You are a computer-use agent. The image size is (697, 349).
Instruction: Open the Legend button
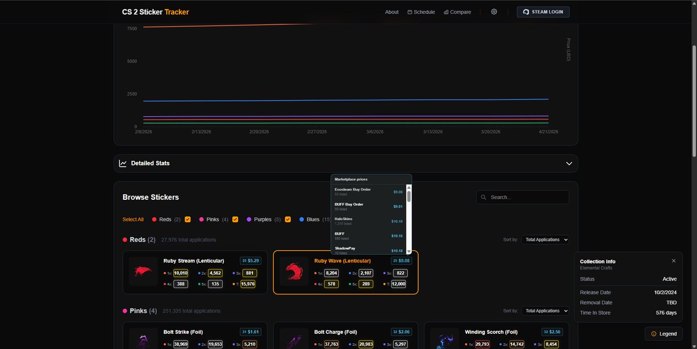point(663,334)
